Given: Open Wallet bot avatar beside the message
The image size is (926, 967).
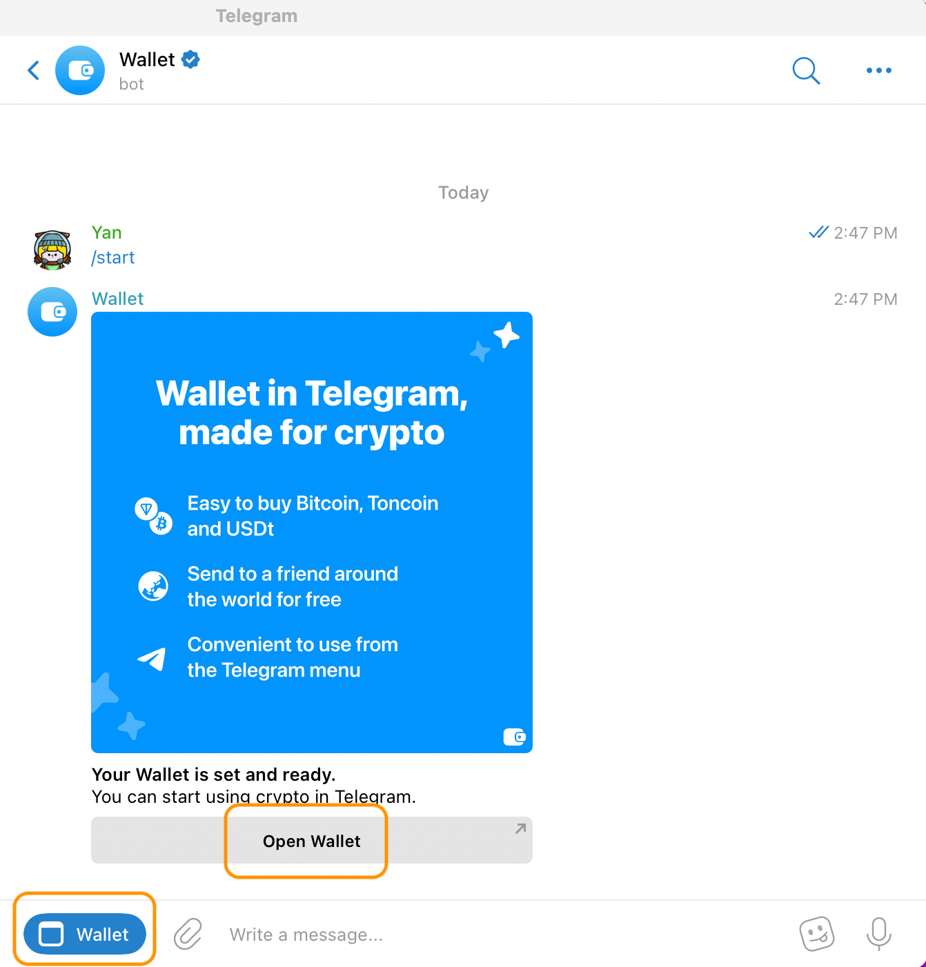Looking at the screenshot, I should coord(52,312).
